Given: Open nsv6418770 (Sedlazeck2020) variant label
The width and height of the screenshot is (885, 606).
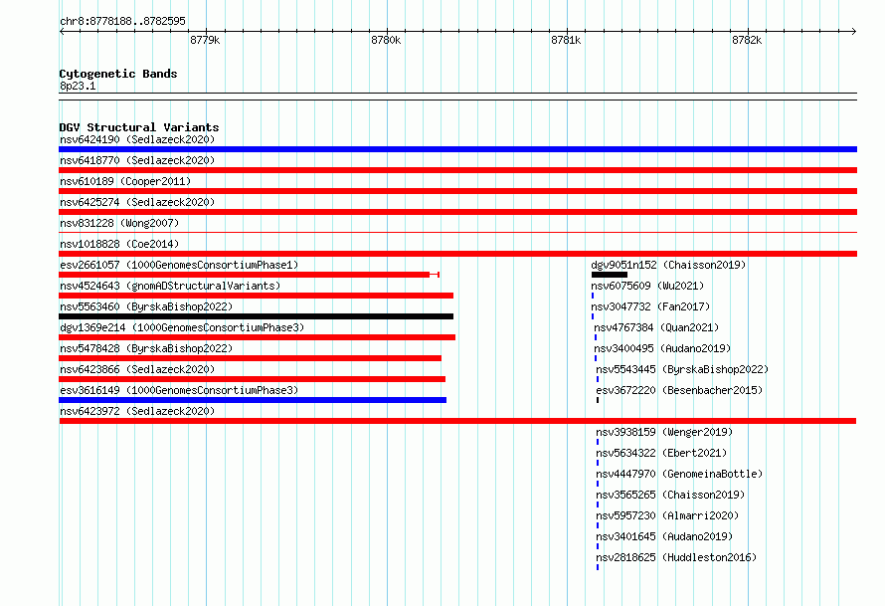Looking at the screenshot, I should 137,160.
